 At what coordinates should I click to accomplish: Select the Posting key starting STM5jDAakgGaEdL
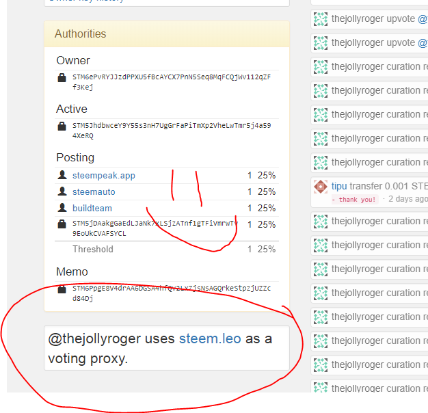[x=155, y=228]
